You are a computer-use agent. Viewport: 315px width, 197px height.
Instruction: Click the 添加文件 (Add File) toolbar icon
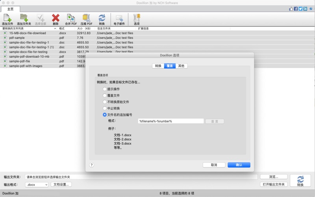pos(7,19)
